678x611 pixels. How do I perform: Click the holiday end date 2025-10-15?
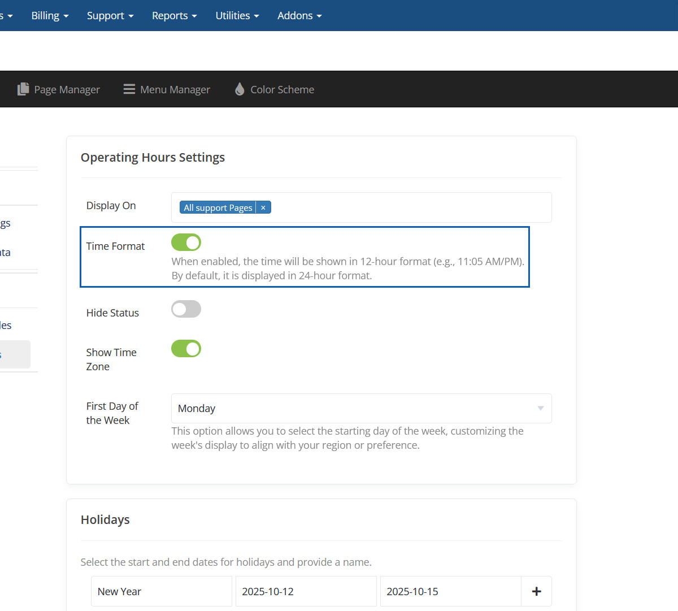coord(450,591)
